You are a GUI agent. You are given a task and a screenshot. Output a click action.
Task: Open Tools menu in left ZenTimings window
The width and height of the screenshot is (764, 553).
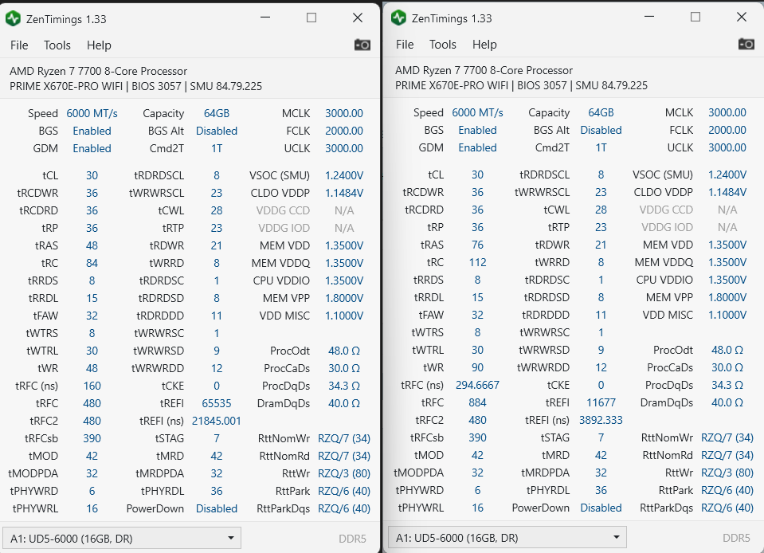click(x=57, y=45)
